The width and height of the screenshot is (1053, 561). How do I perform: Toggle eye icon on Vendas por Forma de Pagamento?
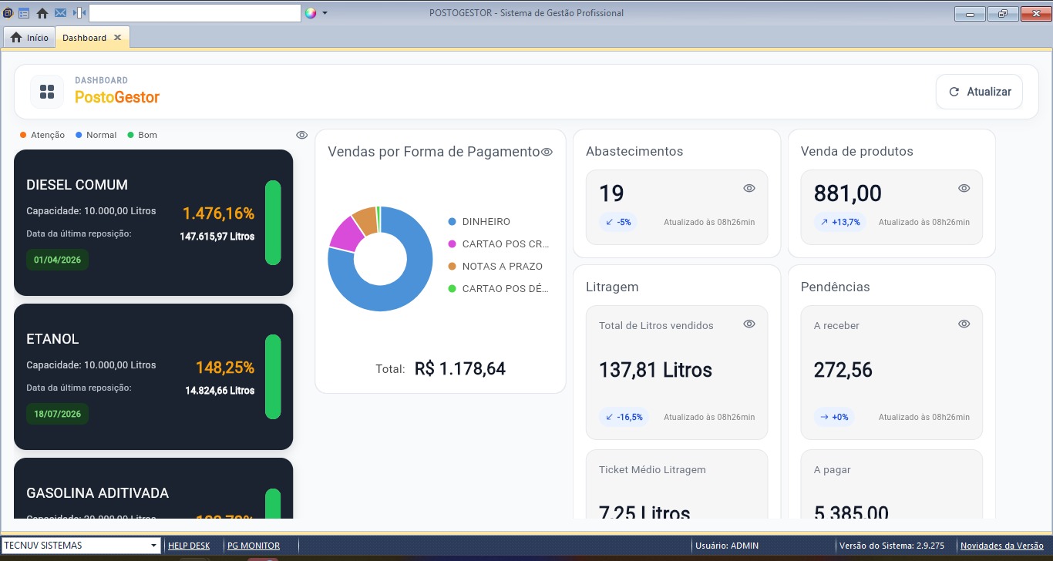(x=547, y=152)
